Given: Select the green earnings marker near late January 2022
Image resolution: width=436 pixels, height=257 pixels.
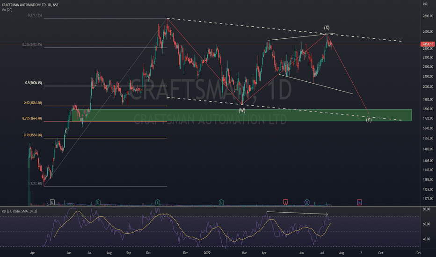Looking at the screenshot, I should click(x=221, y=202).
